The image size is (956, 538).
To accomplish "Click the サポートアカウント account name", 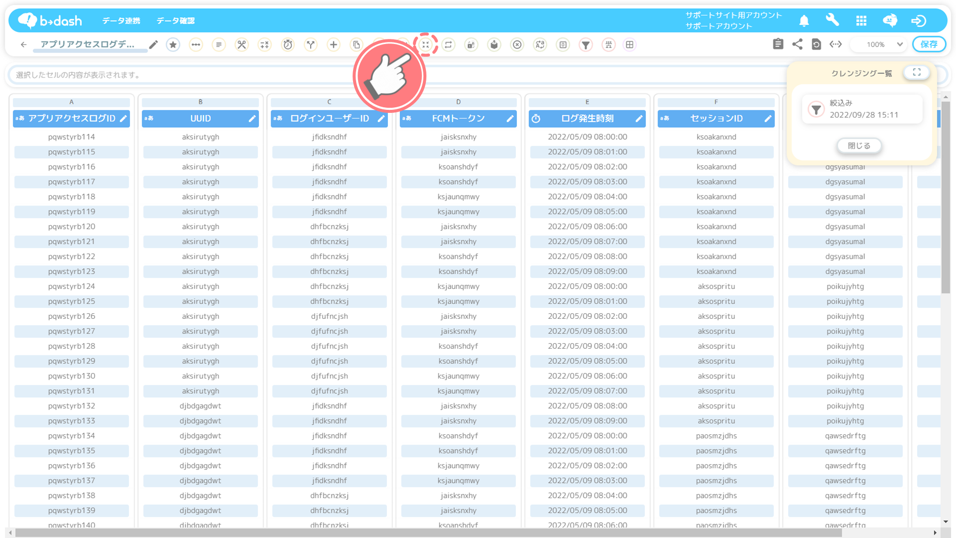I will tap(719, 26).
